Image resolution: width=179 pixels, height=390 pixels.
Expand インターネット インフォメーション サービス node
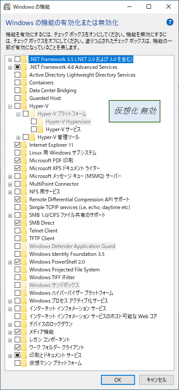click(10, 309)
